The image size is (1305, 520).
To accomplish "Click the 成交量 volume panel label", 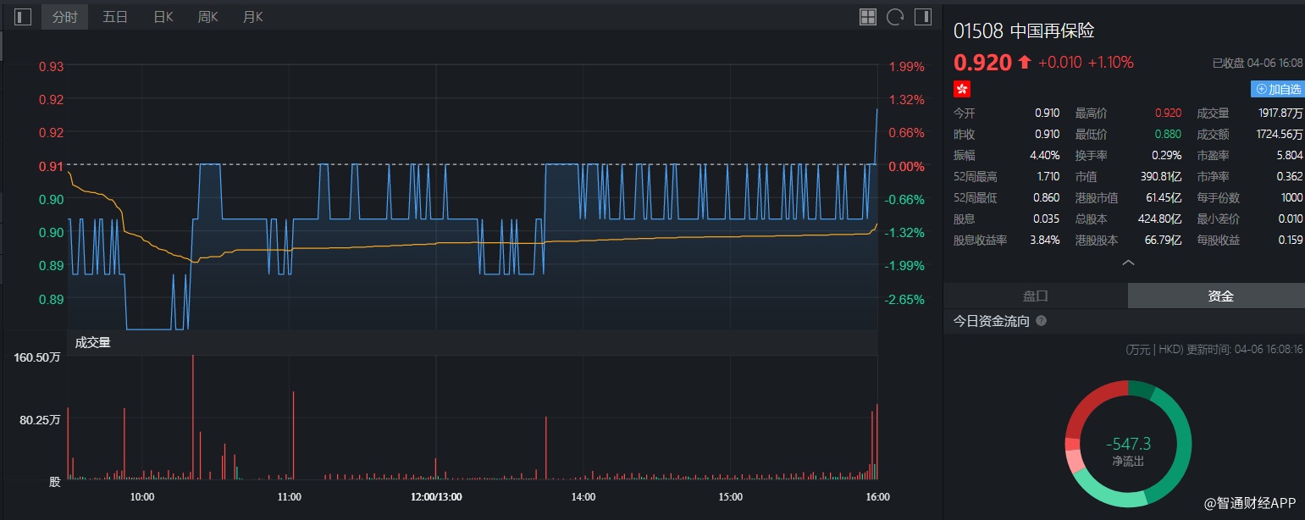I will click(92, 343).
